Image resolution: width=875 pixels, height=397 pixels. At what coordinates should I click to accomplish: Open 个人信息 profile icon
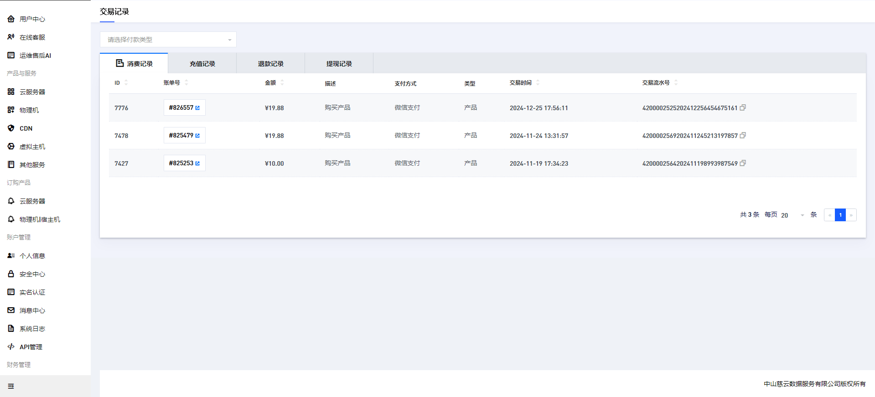[11, 255]
